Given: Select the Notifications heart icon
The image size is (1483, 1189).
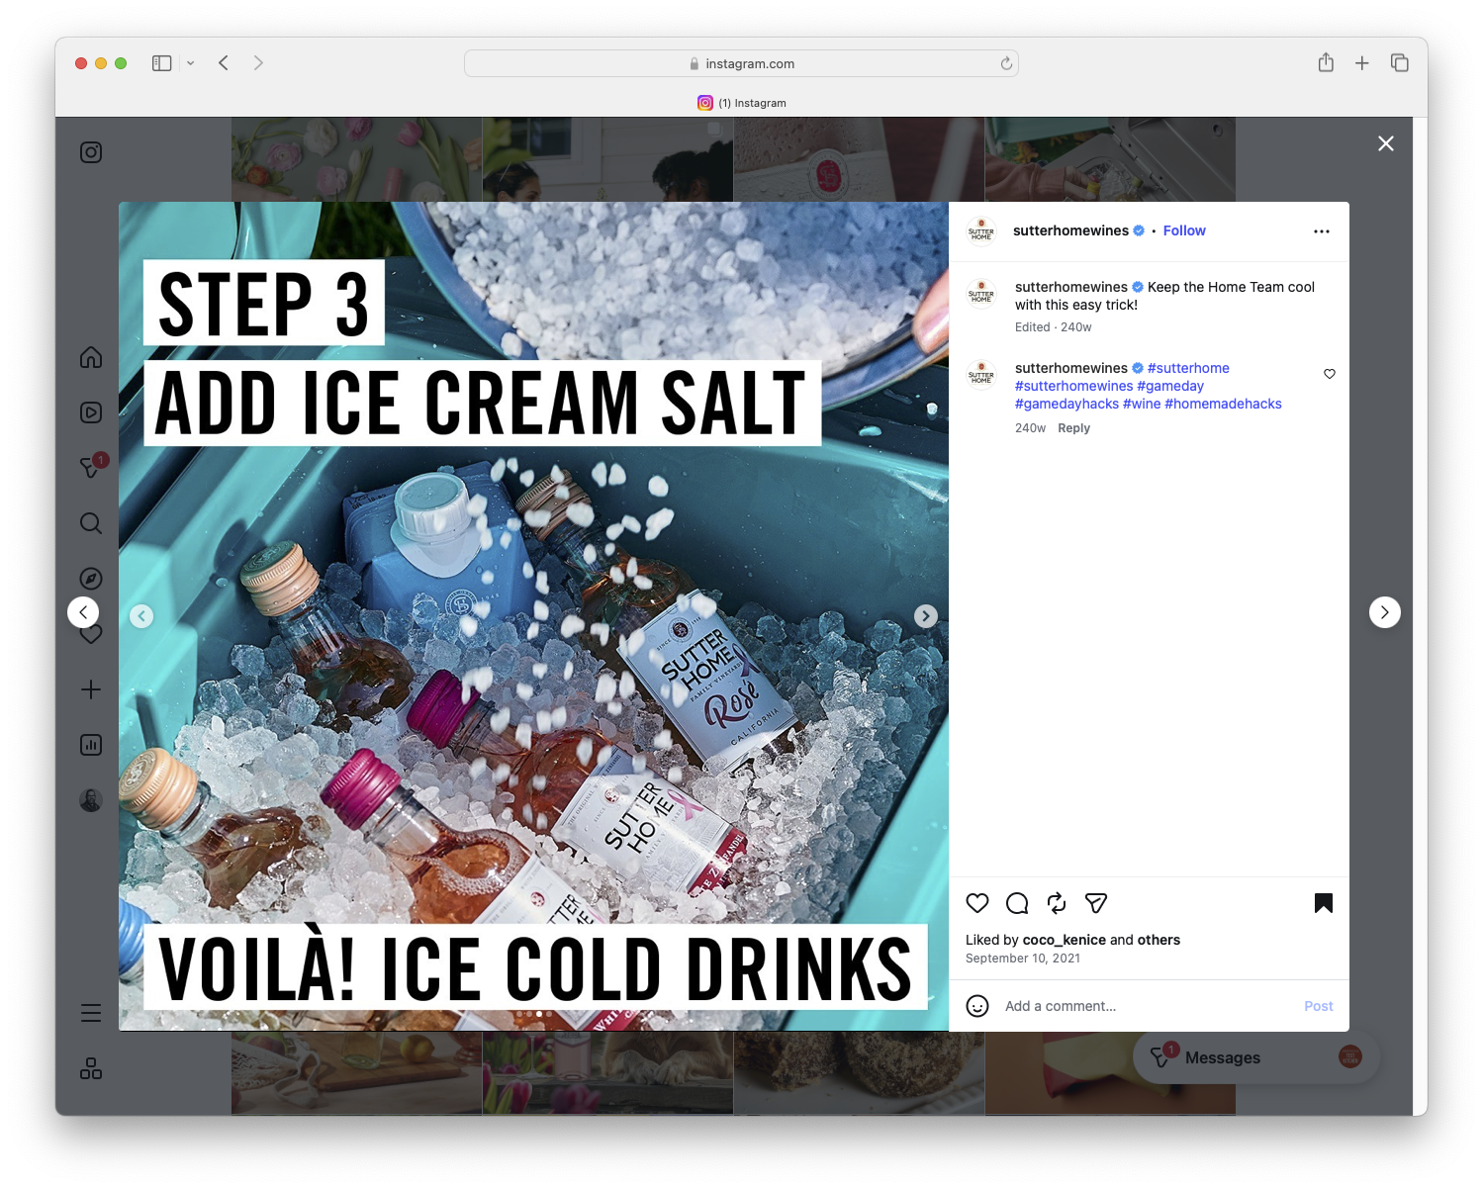Looking at the screenshot, I should 90,634.
